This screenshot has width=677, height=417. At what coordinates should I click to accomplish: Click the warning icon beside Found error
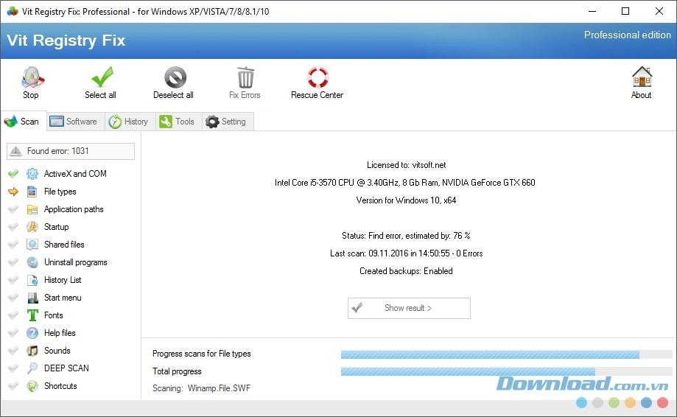coord(16,150)
